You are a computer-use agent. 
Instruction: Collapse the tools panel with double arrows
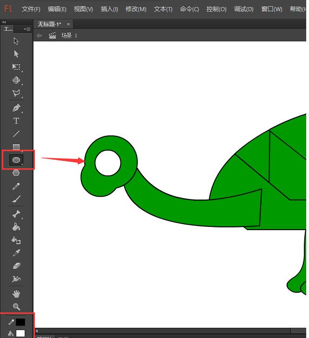(5, 22)
